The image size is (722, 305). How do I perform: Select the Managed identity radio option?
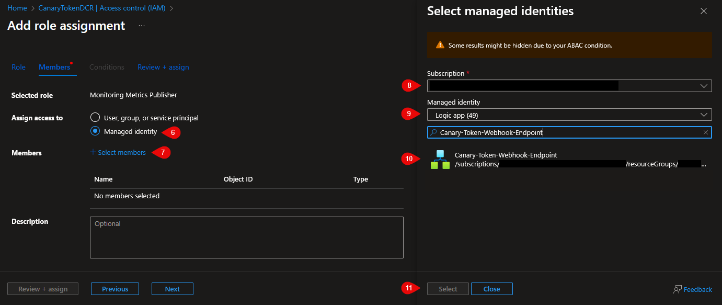(95, 131)
